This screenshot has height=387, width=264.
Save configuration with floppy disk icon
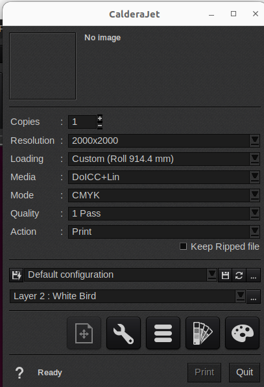pyautogui.click(x=225, y=275)
